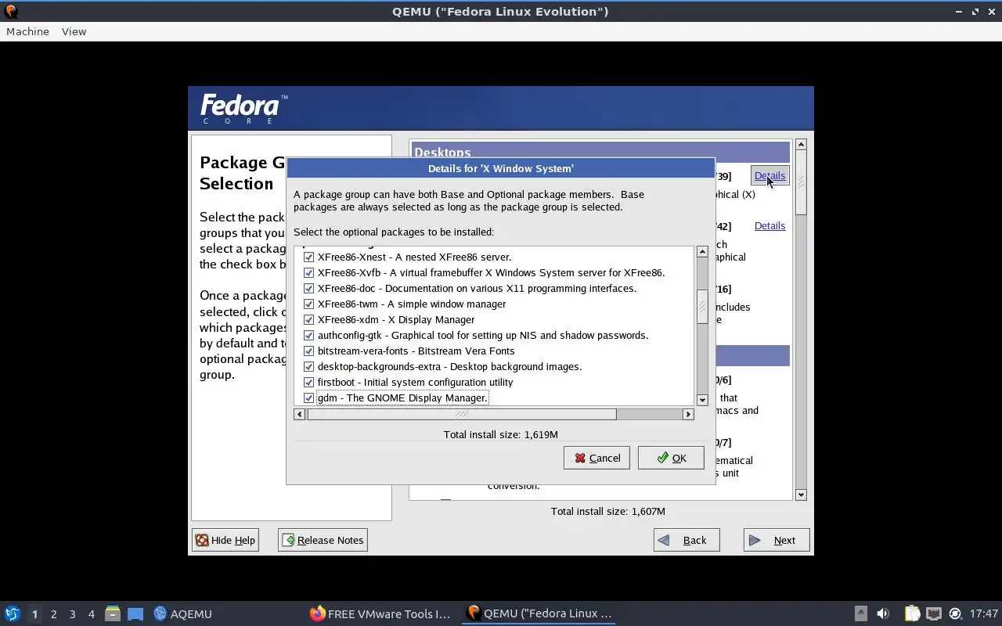This screenshot has height=626, width=1002.
Task: Click the network connection tray icon
Action: coord(933,613)
